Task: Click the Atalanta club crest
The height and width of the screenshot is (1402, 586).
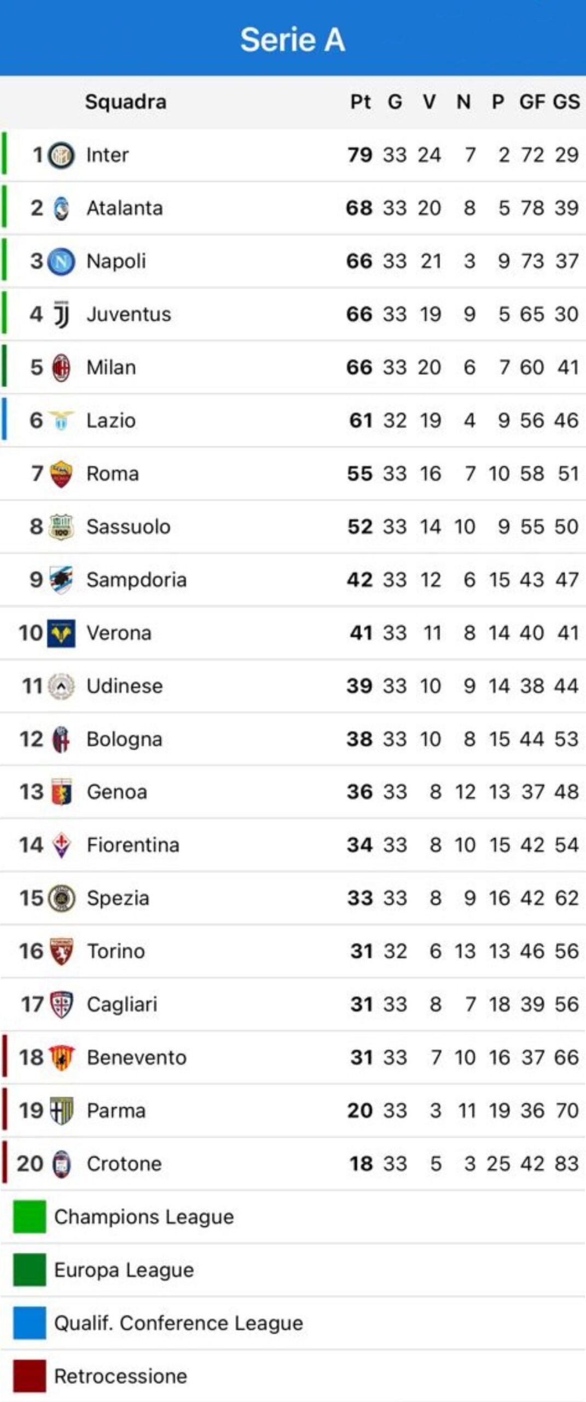Action: click(x=61, y=208)
